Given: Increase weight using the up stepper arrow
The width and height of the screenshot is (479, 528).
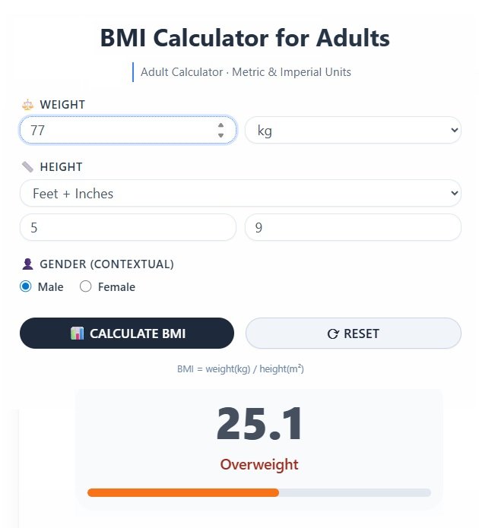Looking at the screenshot, I should (220, 125).
